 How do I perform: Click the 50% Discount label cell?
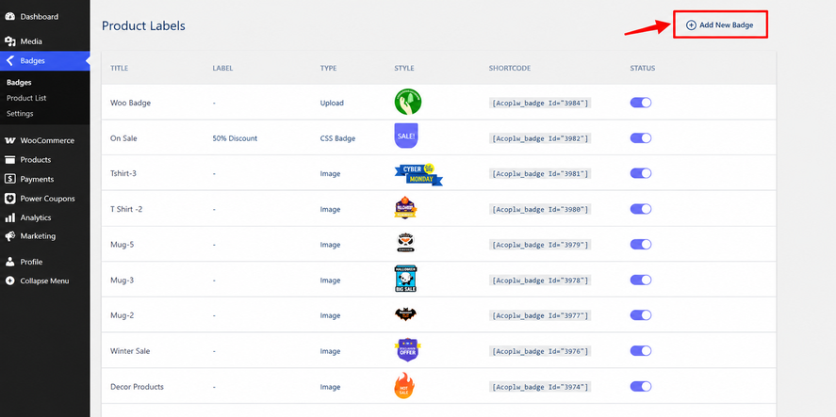point(235,138)
